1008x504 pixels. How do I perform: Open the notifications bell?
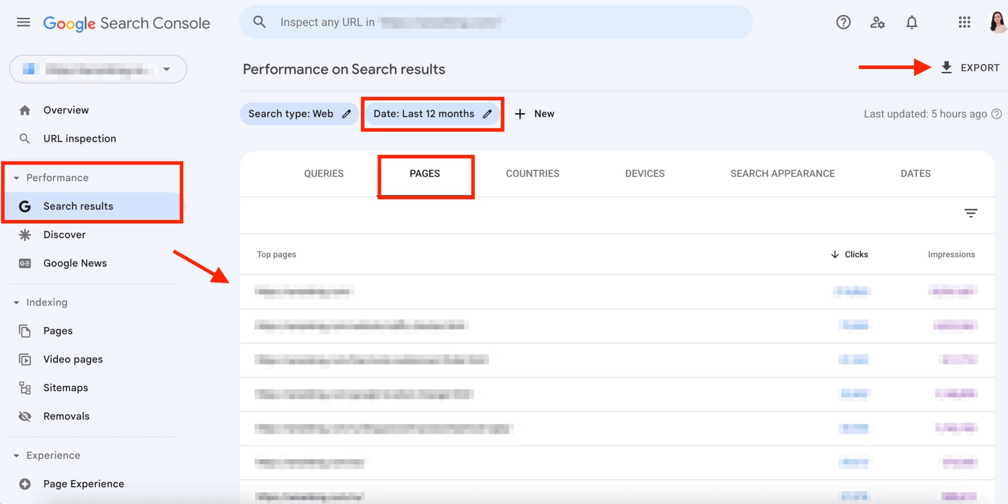click(x=912, y=22)
